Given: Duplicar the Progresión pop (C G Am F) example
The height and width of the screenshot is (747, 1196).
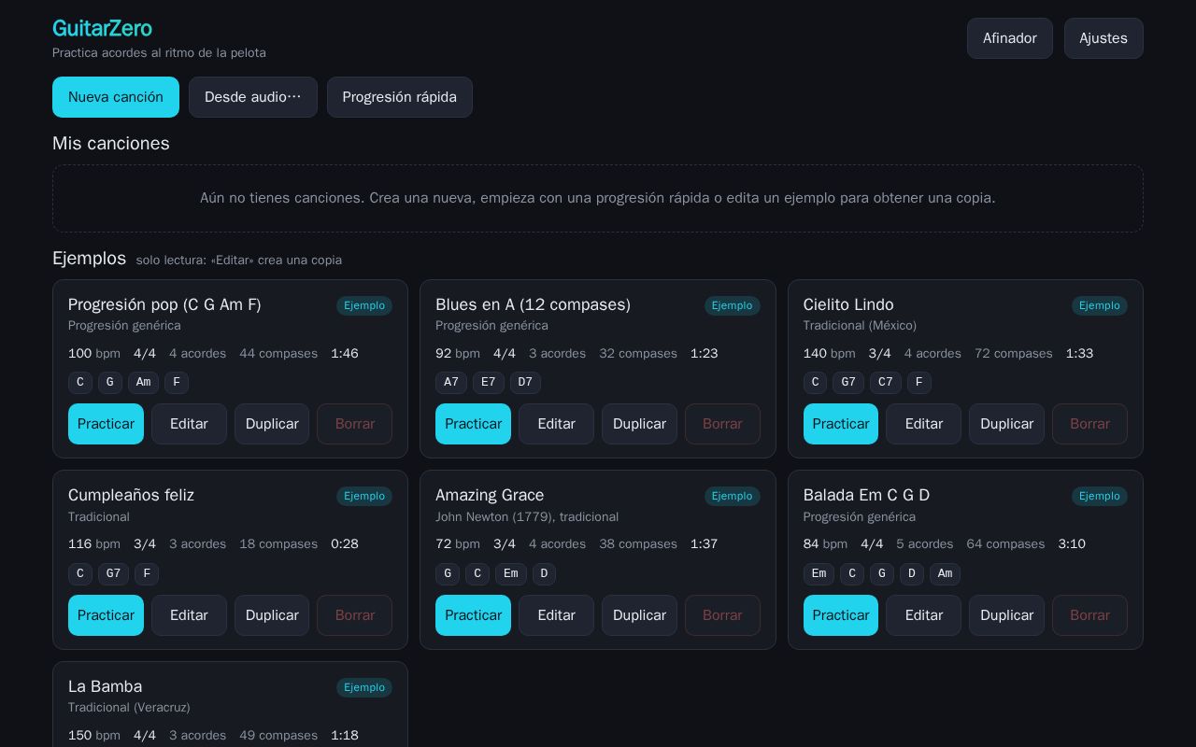Looking at the screenshot, I should tap(272, 424).
